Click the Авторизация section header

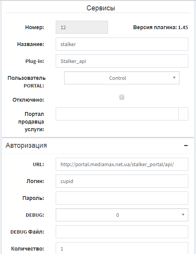click(x=26, y=145)
